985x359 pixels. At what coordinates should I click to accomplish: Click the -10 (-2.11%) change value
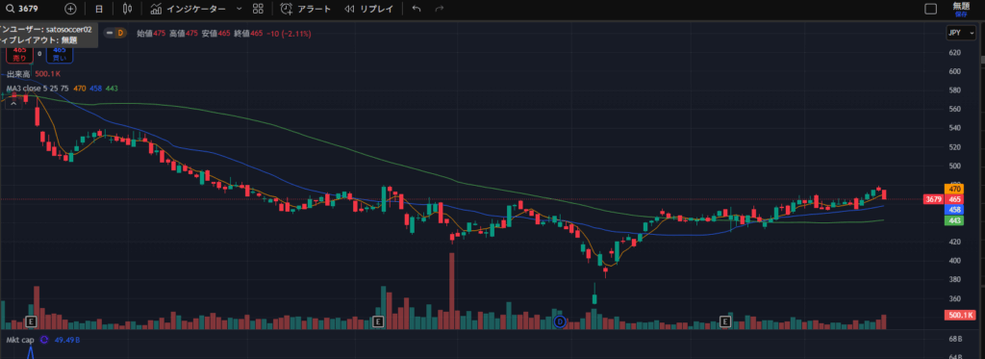click(x=289, y=33)
